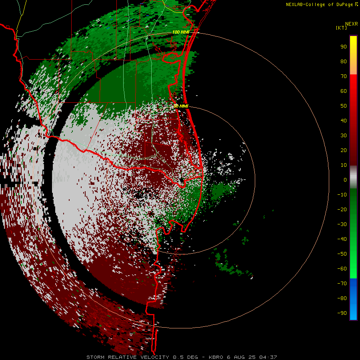This screenshot has height=360, width=360.
Task: Click the -20 value on velocity scale
Action: (x=342, y=210)
